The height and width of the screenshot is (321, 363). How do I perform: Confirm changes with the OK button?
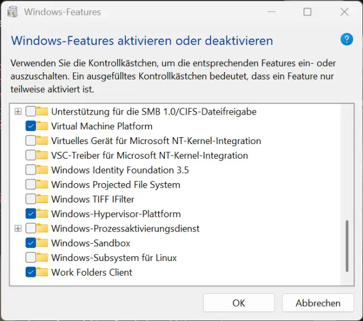[239, 303]
